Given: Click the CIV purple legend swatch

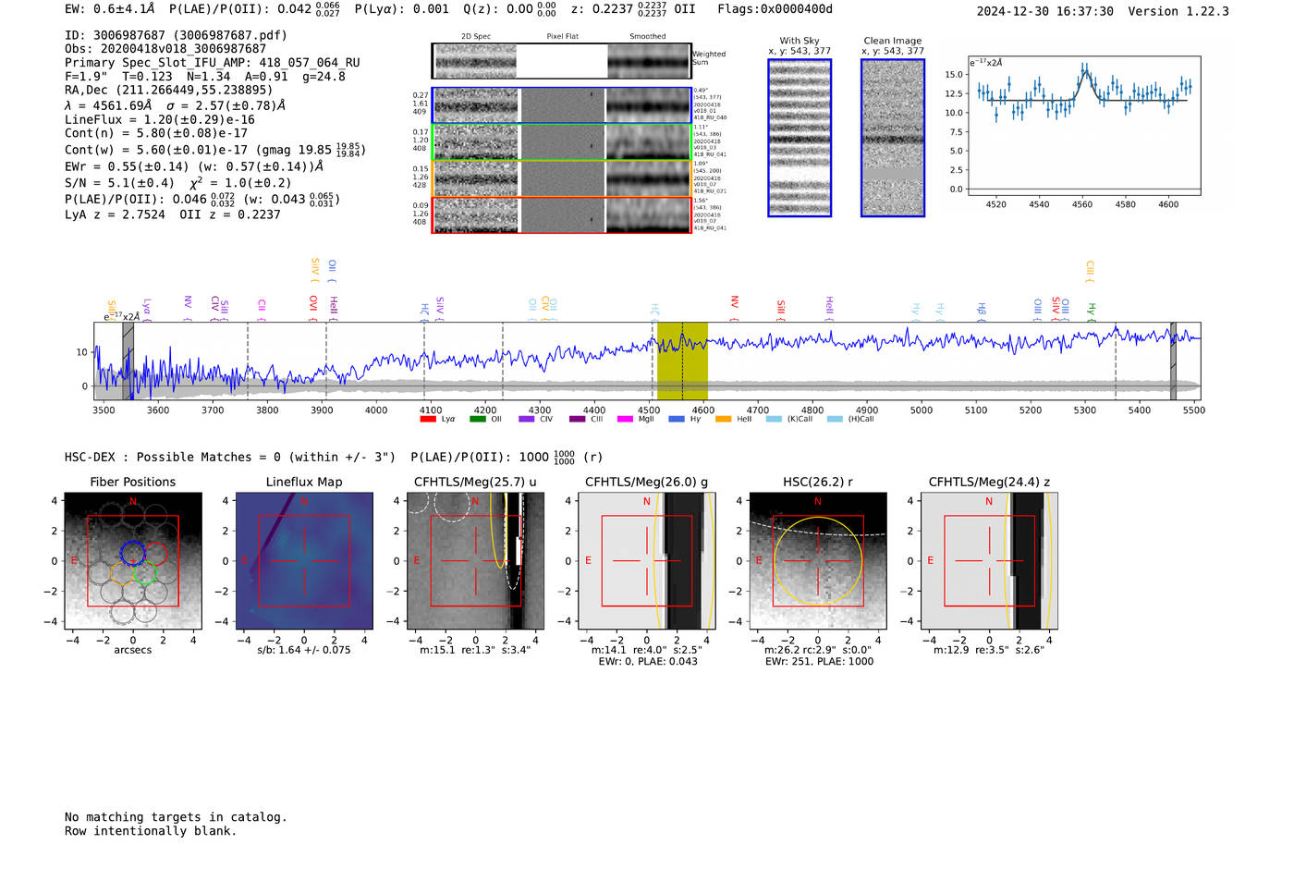Looking at the screenshot, I should [527, 419].
